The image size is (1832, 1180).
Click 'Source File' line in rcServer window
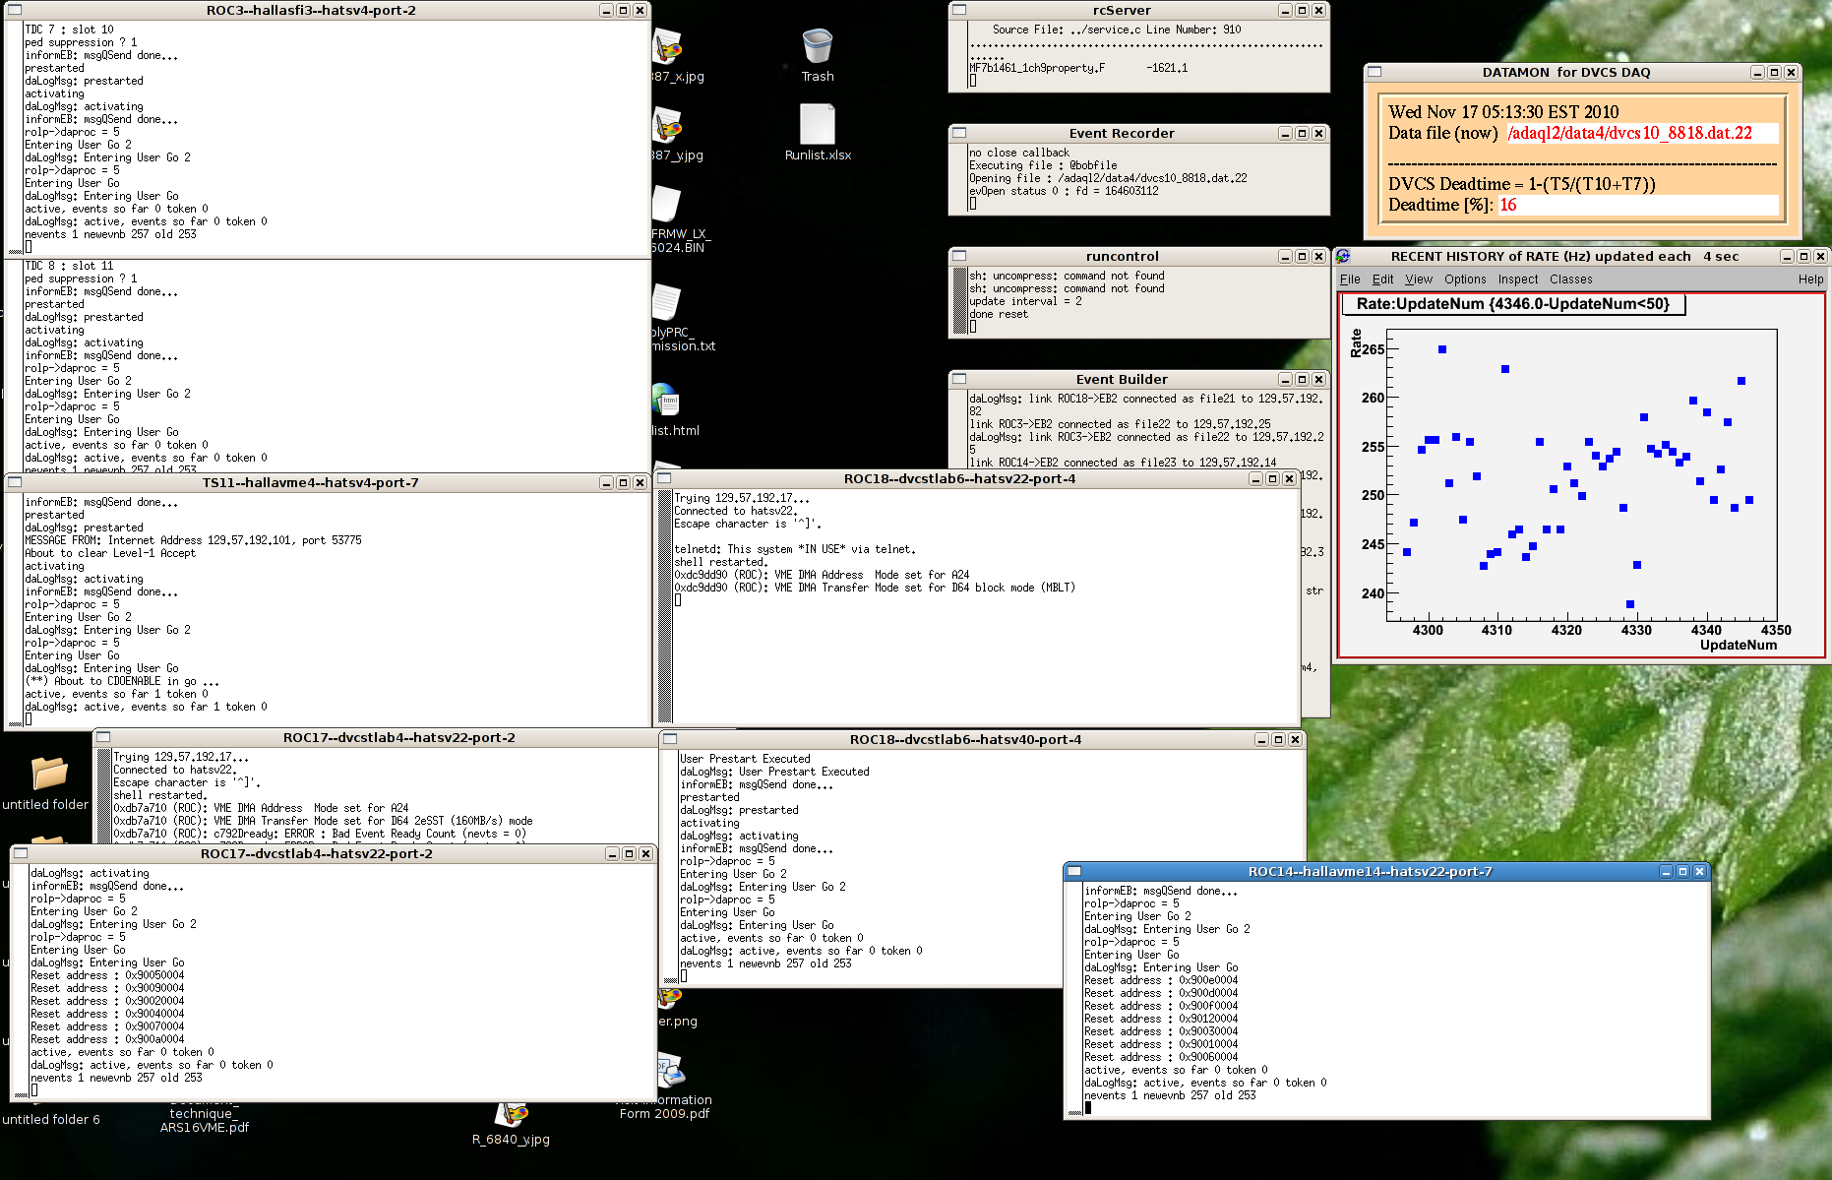pos(1117,30)
